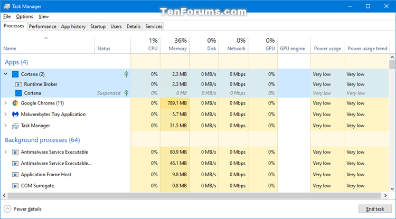396x219 pixels.
Task: Click the vertical scrollbar down arrow
Action: (392, 189)
